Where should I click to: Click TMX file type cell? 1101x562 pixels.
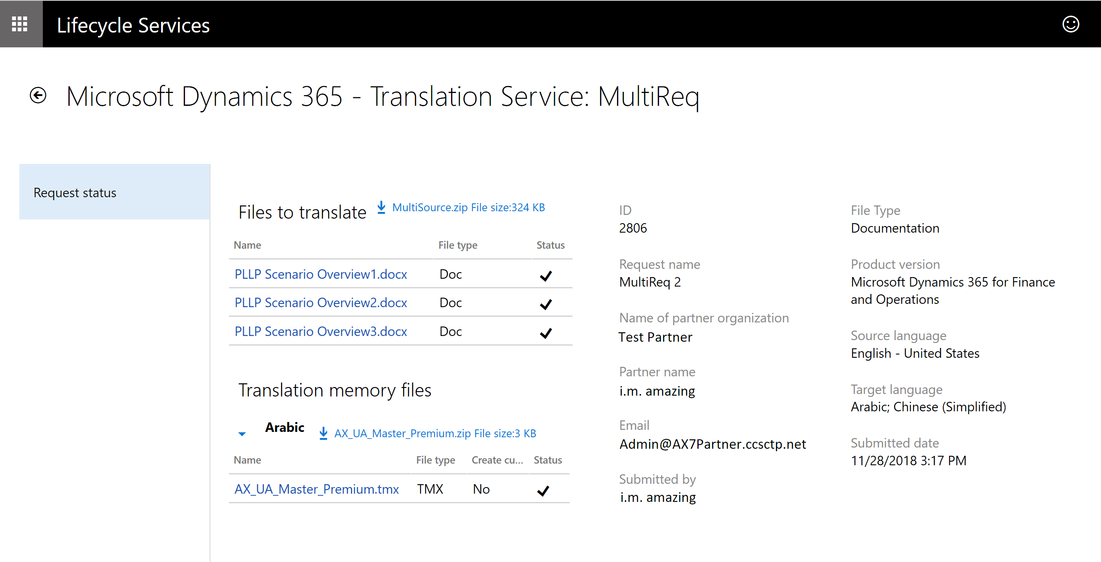tap(430, 489)
